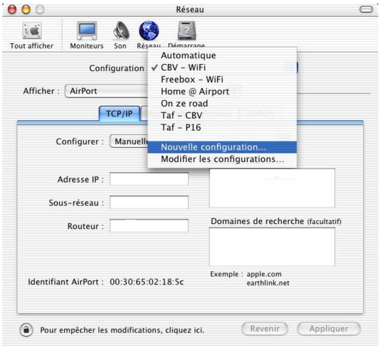Open the Son speaker icon
This screenshot has width=379, height=346.
pyautogui.click(x=121, y=31)
